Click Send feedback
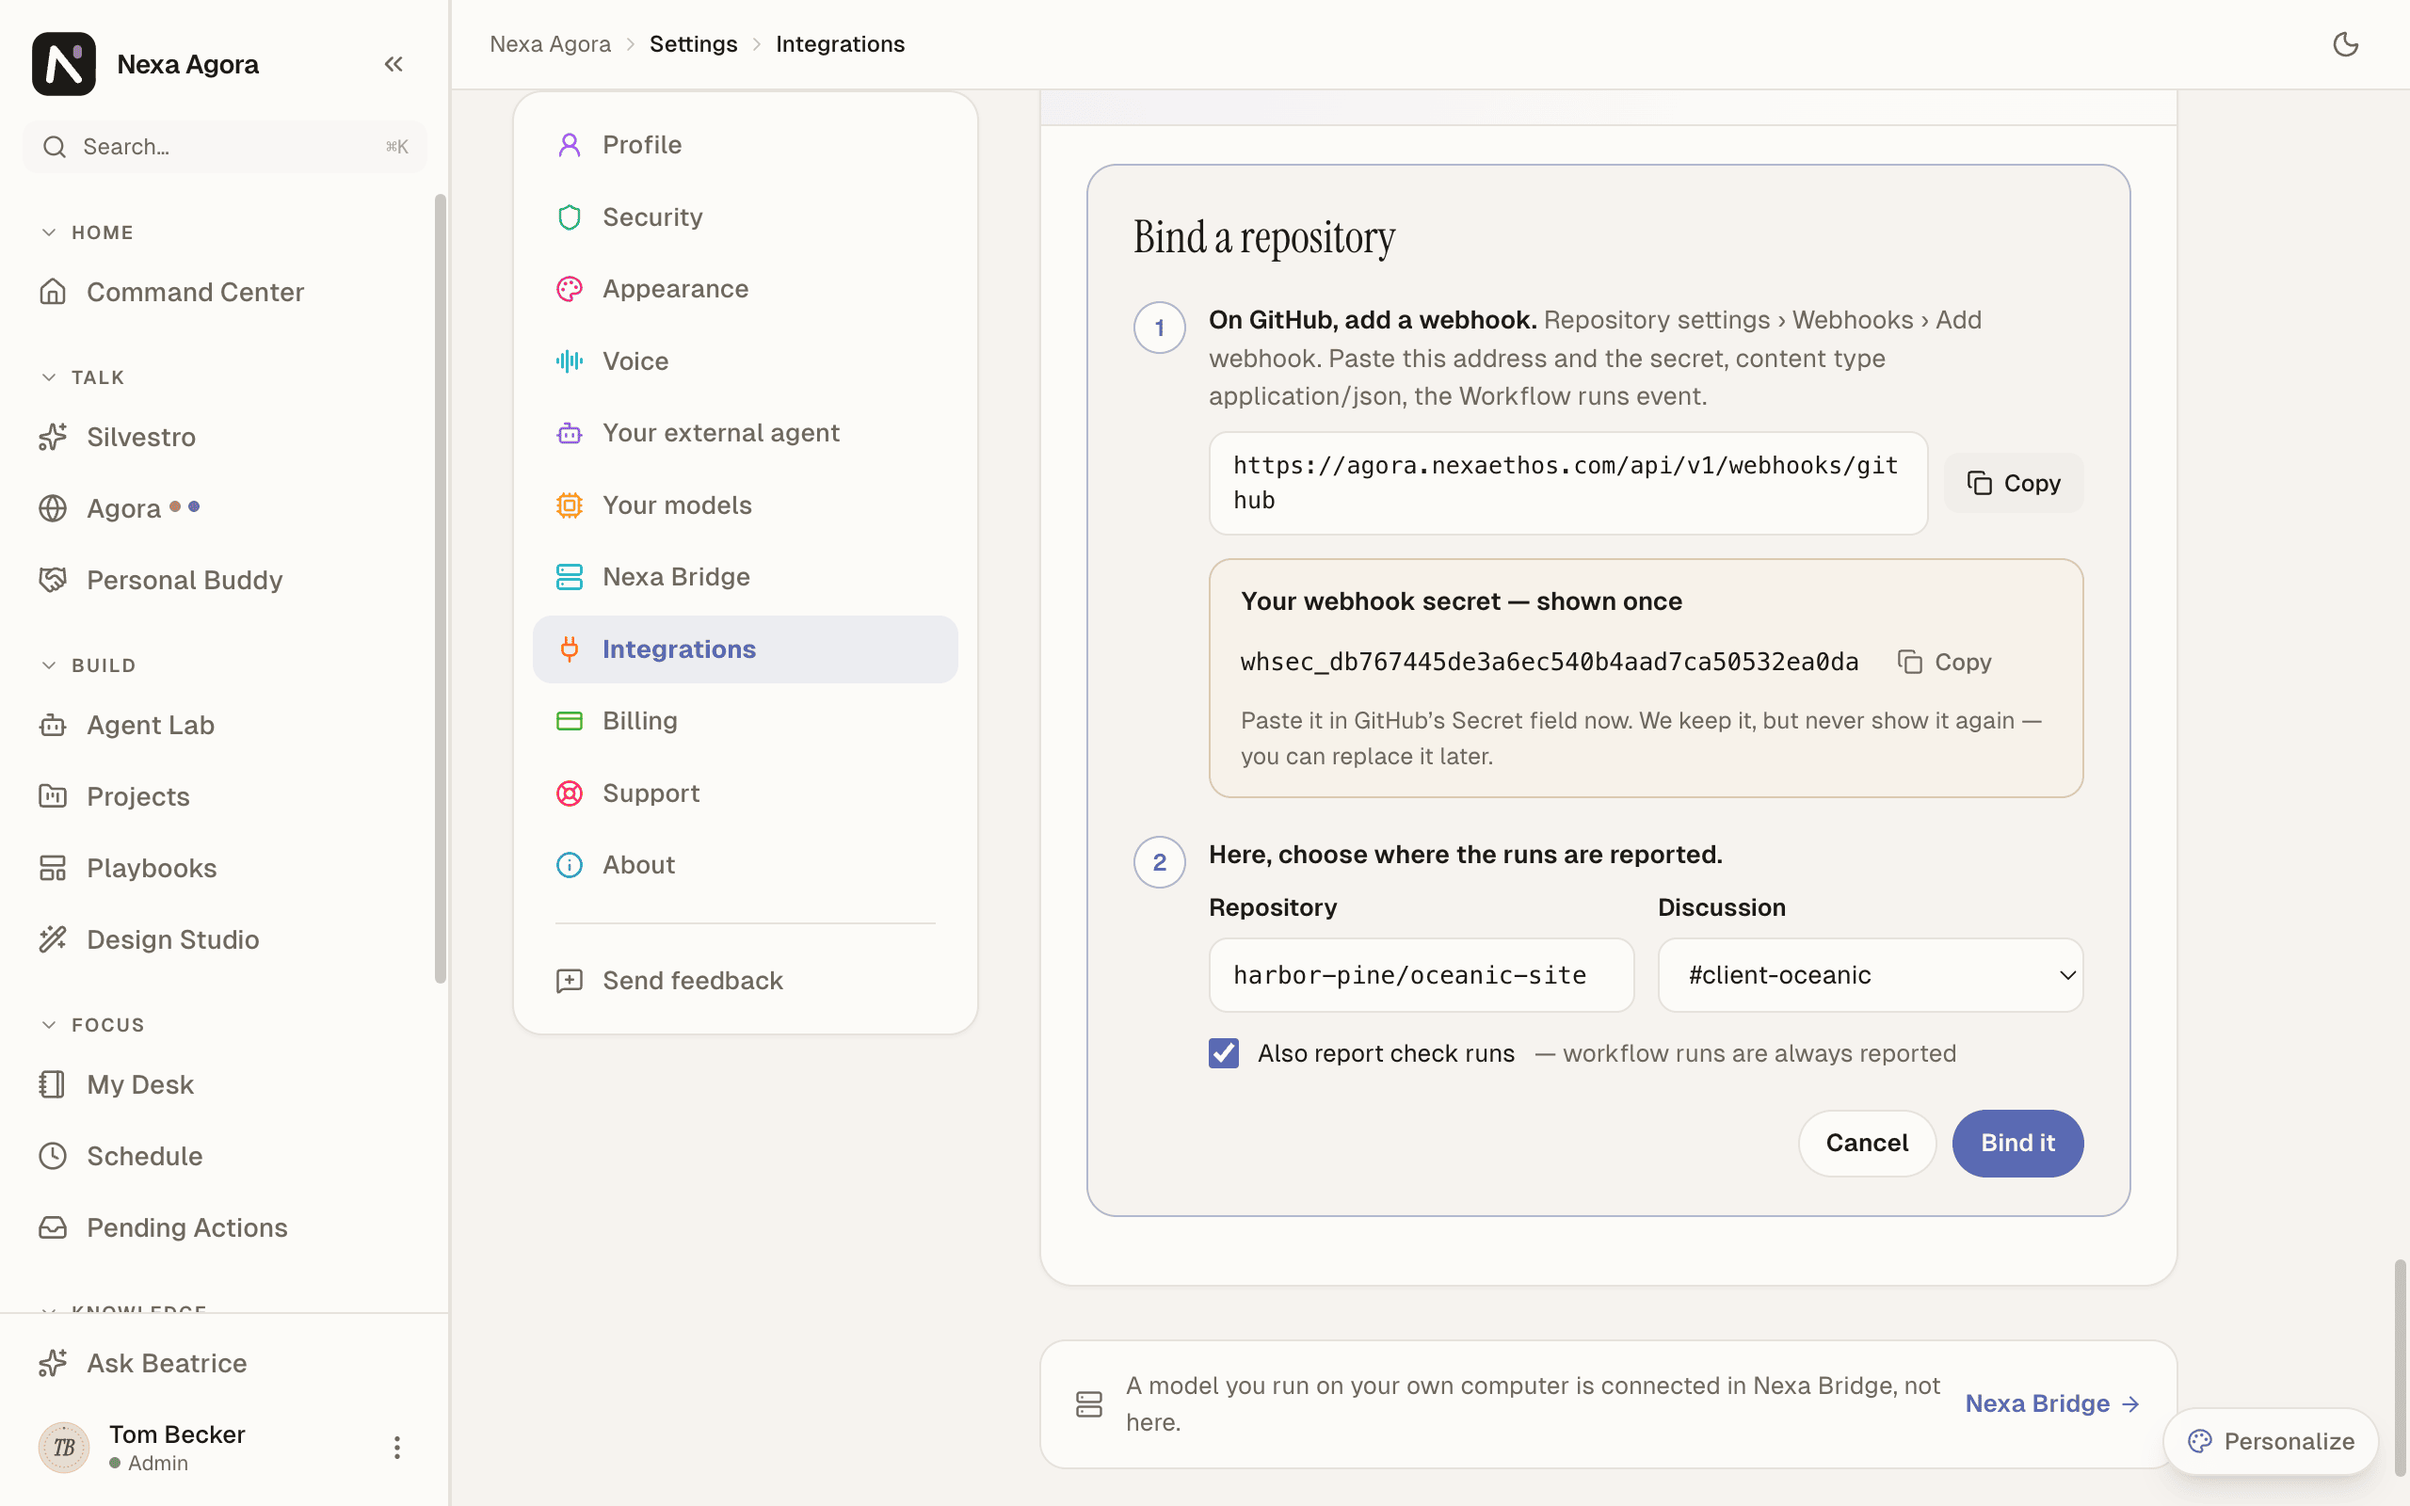The width and height of the screenshot is (2410, 1506). (745, 980)
